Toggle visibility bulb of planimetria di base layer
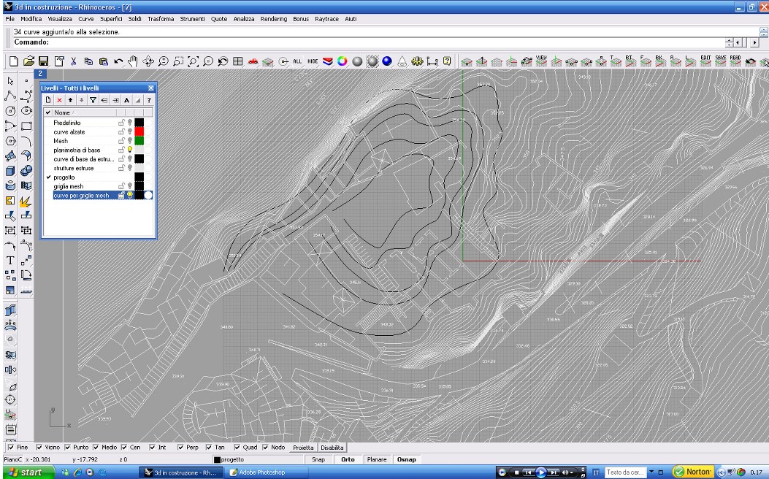This screenshot has height=479, width=769. pyautogui.click(x=129, y=150)
